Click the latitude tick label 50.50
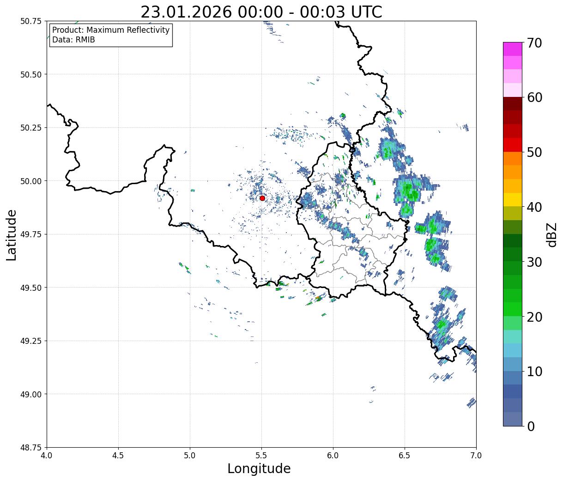 pos(31,74)
